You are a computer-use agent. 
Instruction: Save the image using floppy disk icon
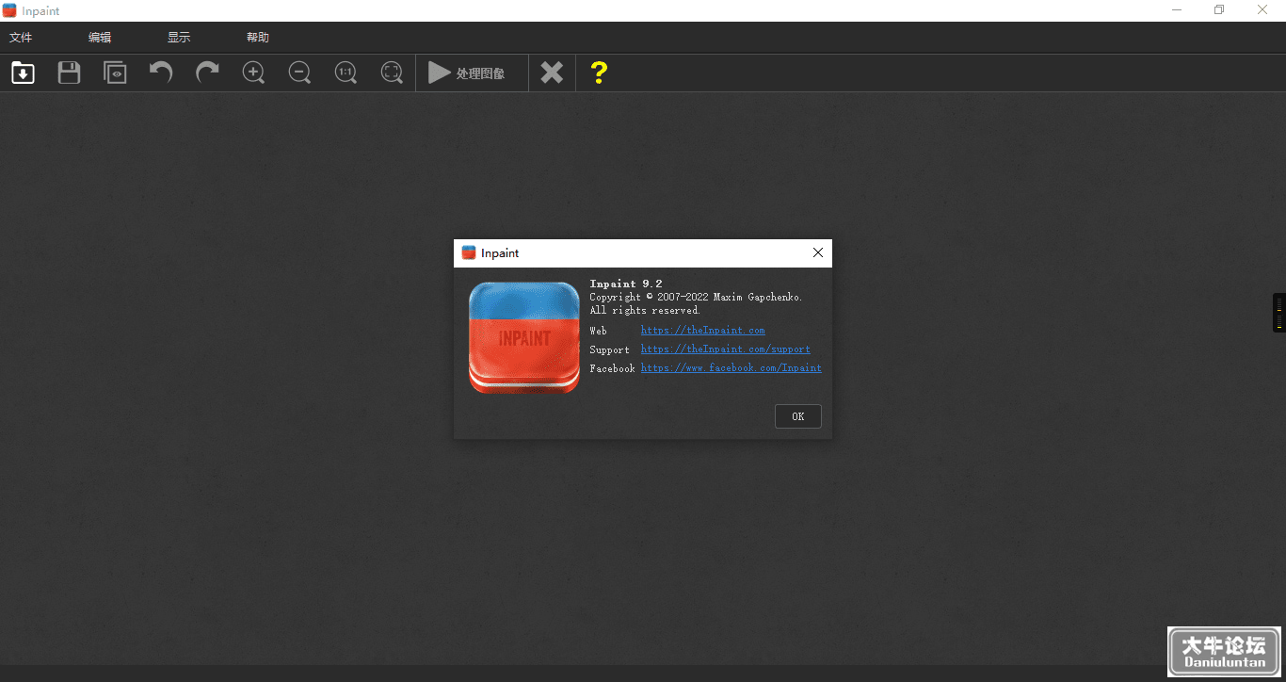coord(69,73)
